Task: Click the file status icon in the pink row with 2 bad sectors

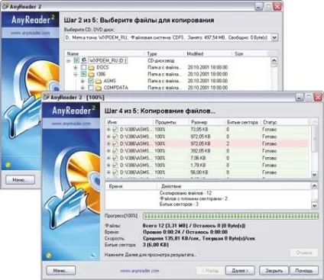Action: point(115,143)
